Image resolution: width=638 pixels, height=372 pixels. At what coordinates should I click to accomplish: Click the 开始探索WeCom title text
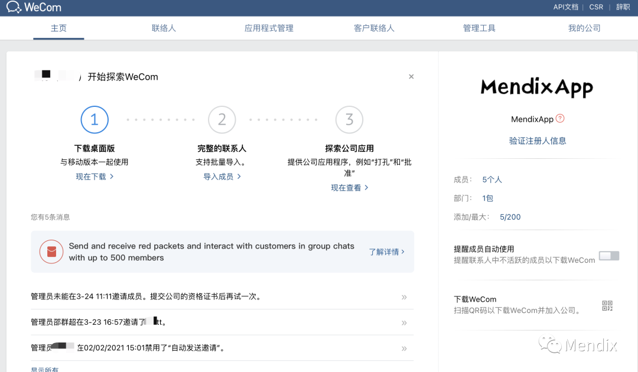[123, 77]
